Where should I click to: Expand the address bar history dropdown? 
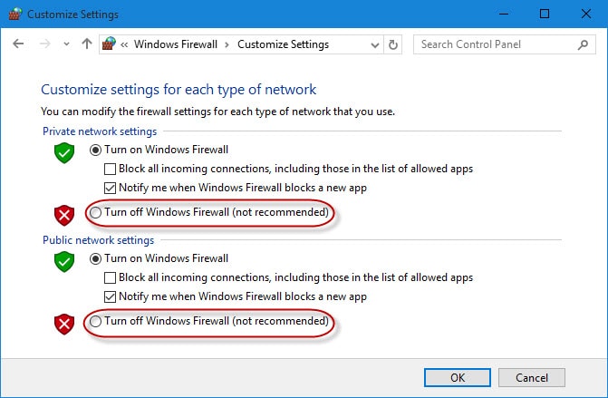pos(375,44)
